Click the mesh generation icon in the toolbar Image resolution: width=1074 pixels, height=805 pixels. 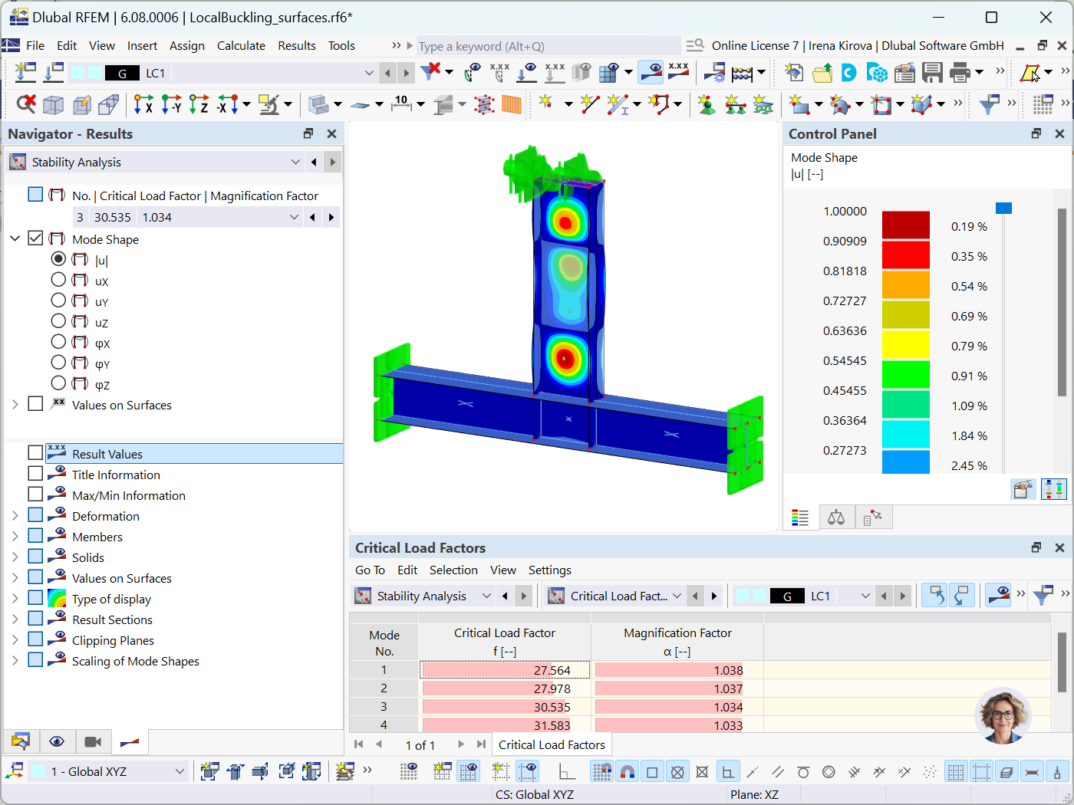tap(483, 104)
